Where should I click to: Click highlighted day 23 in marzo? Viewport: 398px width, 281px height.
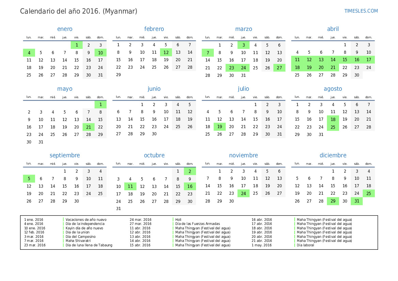point(232,68)
